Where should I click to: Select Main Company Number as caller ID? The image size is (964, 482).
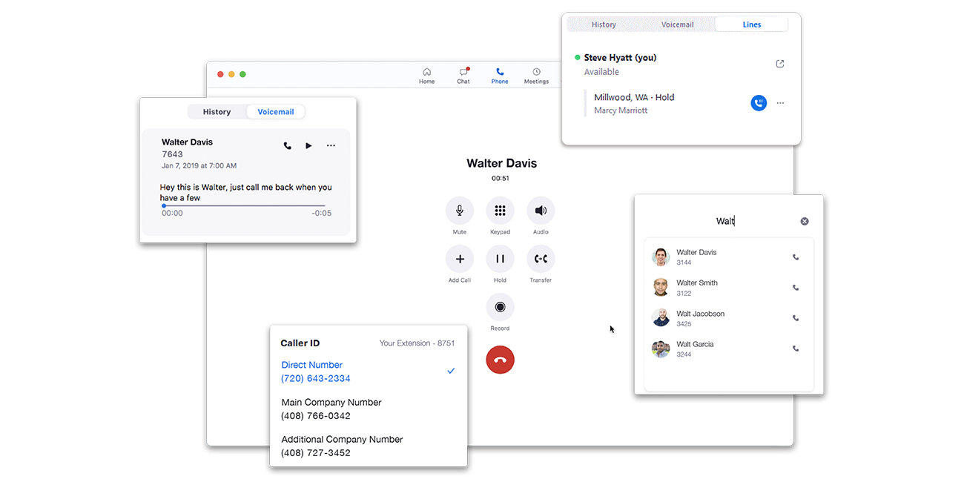coord(331,409)
